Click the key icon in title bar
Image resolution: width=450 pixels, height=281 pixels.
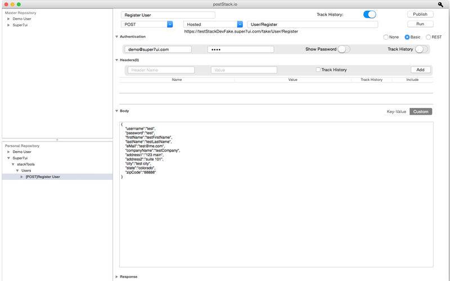pos(440,4)
